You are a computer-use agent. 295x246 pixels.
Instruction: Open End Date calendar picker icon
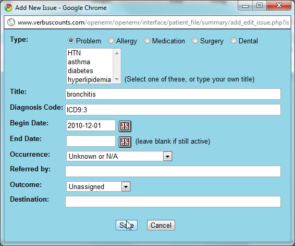click(125, 142)
